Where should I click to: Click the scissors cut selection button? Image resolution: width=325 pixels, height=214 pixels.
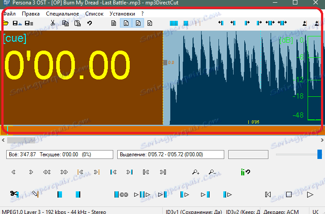(14, 194)
